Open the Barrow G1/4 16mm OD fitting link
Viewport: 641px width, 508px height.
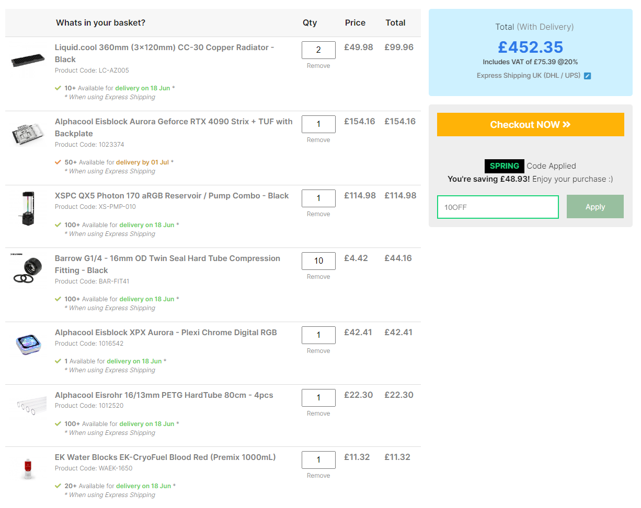pyautogui.click(x=167, y=264)
